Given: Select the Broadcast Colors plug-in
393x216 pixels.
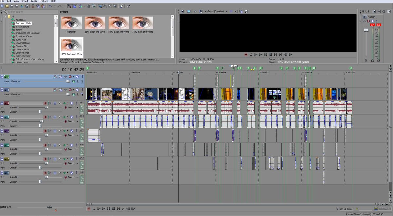Looking at the screenshot, I should [x=24, y=36].
